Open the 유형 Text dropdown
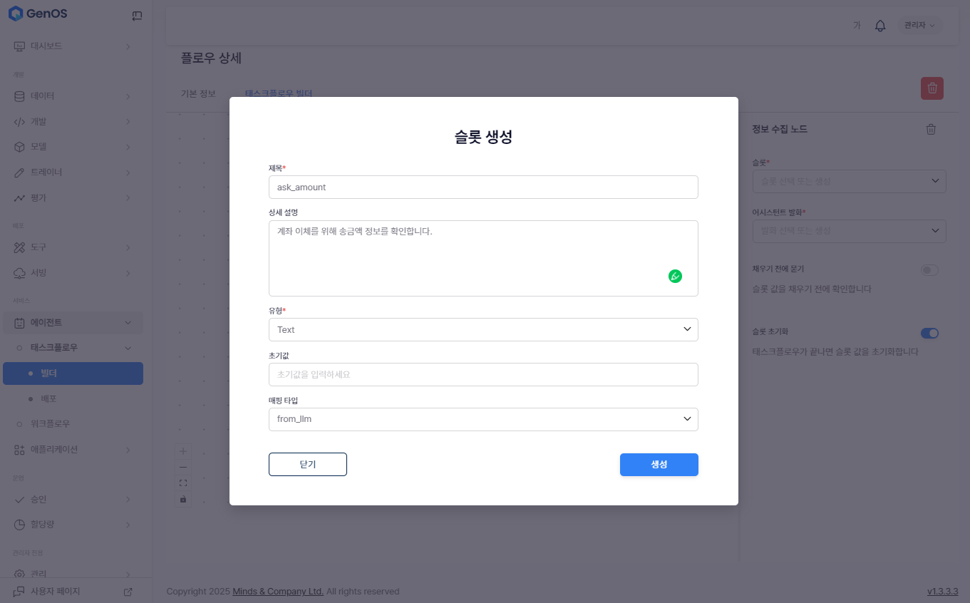This screenshot has width=970, height=603. 483,329
